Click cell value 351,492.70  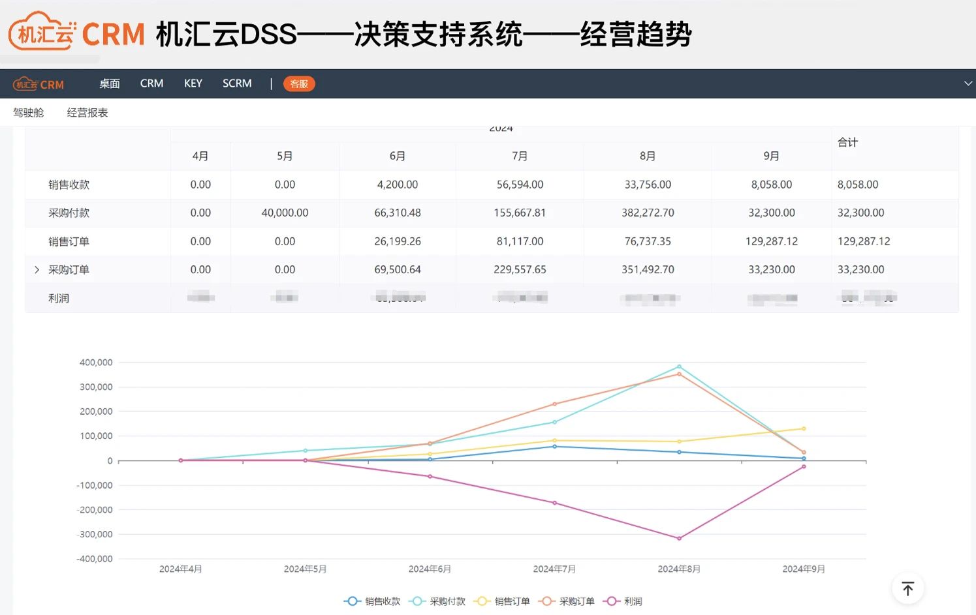(648, 269)
